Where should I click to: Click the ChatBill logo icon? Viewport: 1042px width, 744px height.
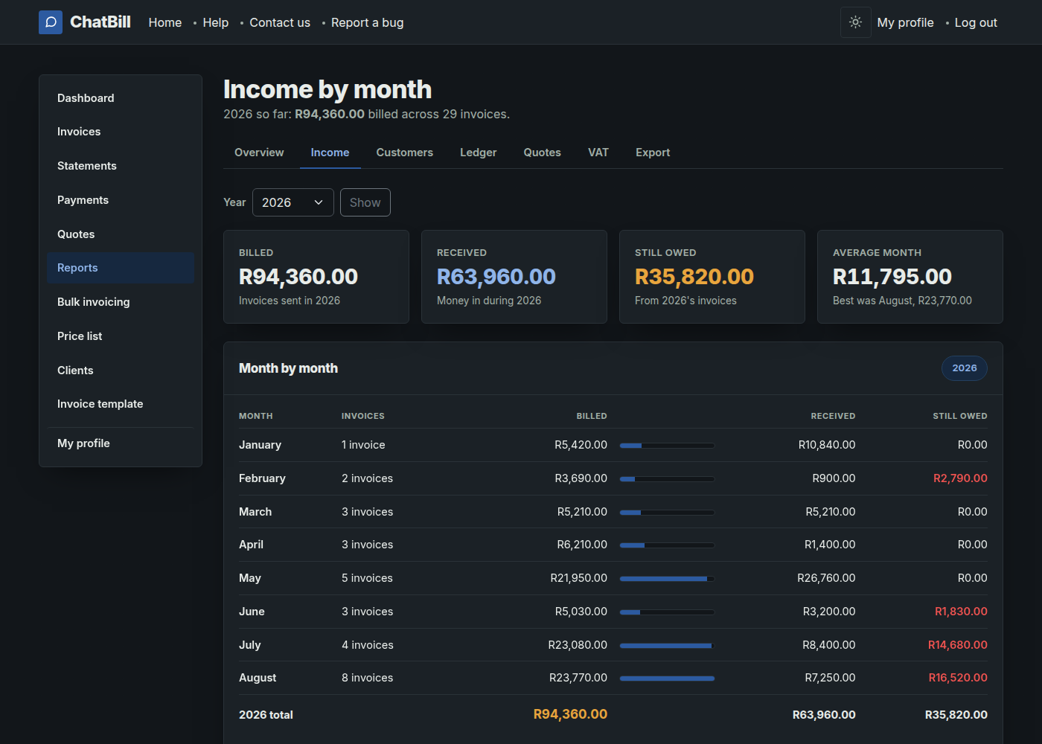[51, 22]
